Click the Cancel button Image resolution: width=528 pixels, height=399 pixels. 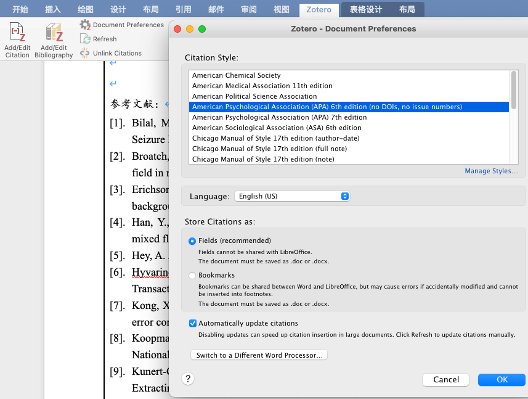[x=445, y=379]
